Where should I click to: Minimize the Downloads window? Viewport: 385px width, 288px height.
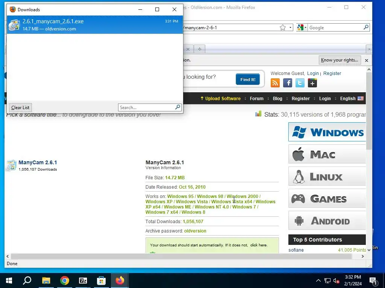pyautogui.click(x=140, y=9)
